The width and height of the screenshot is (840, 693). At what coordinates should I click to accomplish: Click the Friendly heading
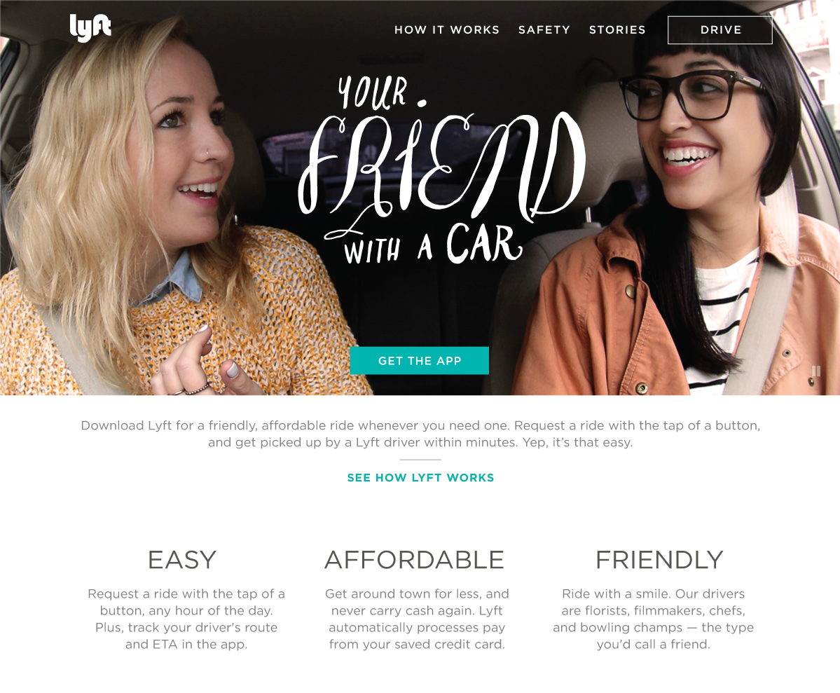pos(659,560)
